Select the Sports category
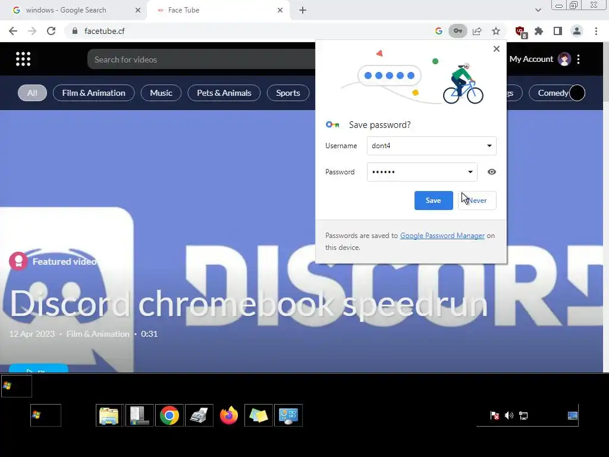Screen dimensions: 609x457 click(288, 93)
